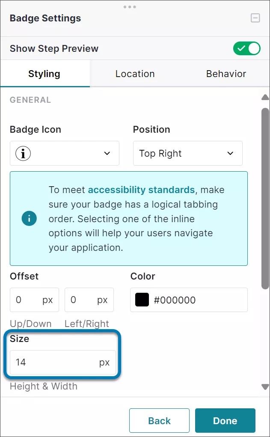The image size is (270, 437).
Task: Select the Styling tab
Action: (x=45, y=74)
